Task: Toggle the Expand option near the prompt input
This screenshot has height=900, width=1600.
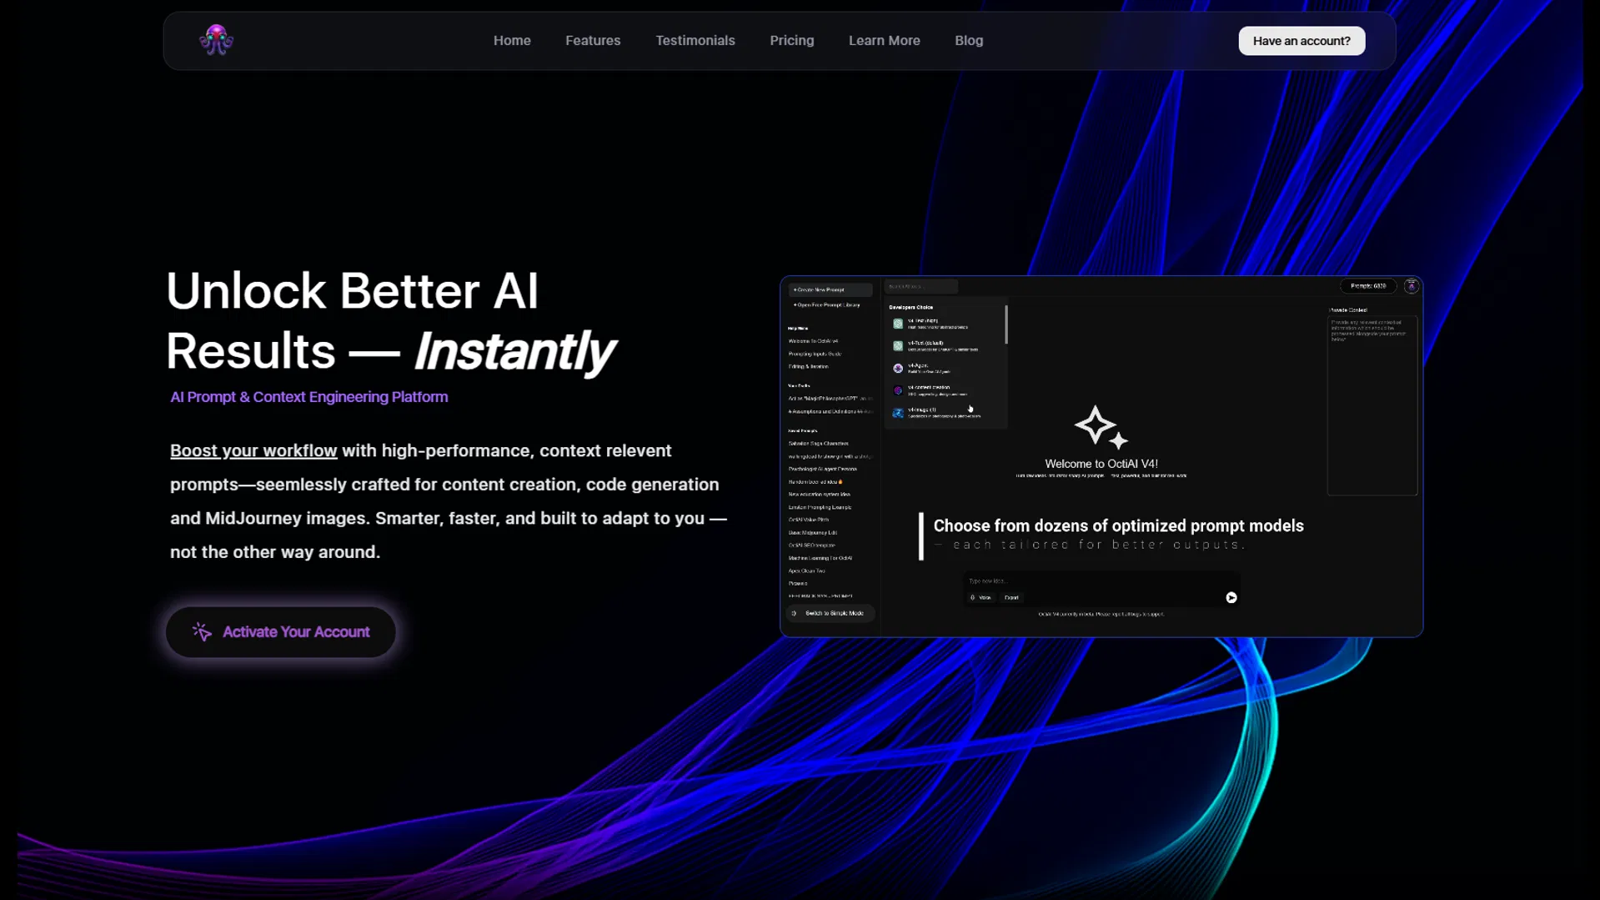Action: pyautogui.click(x=1011, y=598)
